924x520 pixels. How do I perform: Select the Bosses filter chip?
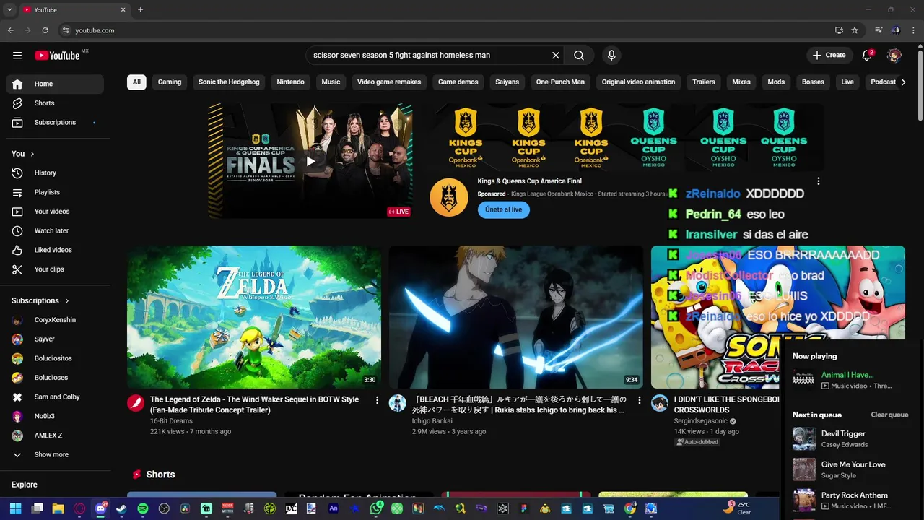point(813,82)
